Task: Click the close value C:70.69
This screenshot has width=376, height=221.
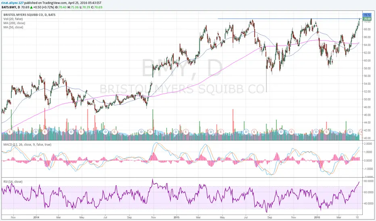Action: (x=97, y=7)
